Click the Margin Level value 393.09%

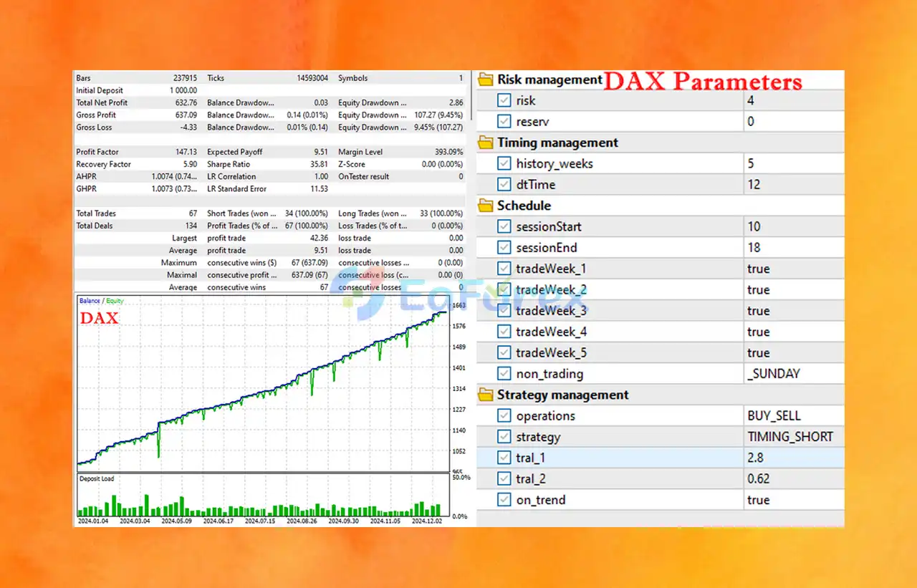[448, 153]
